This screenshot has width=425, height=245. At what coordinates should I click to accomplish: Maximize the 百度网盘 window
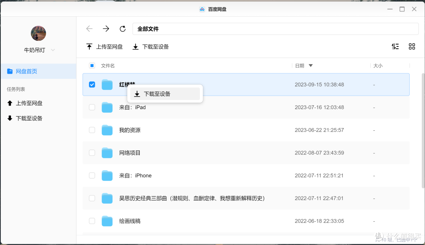pyautogui.click(x=402, y=9)
